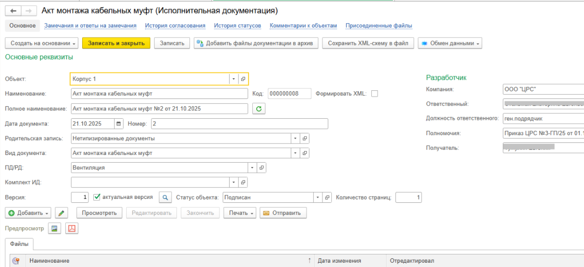584x267 pixels.
Task: Click the green refresh icon next to full name
Action: 259,109
